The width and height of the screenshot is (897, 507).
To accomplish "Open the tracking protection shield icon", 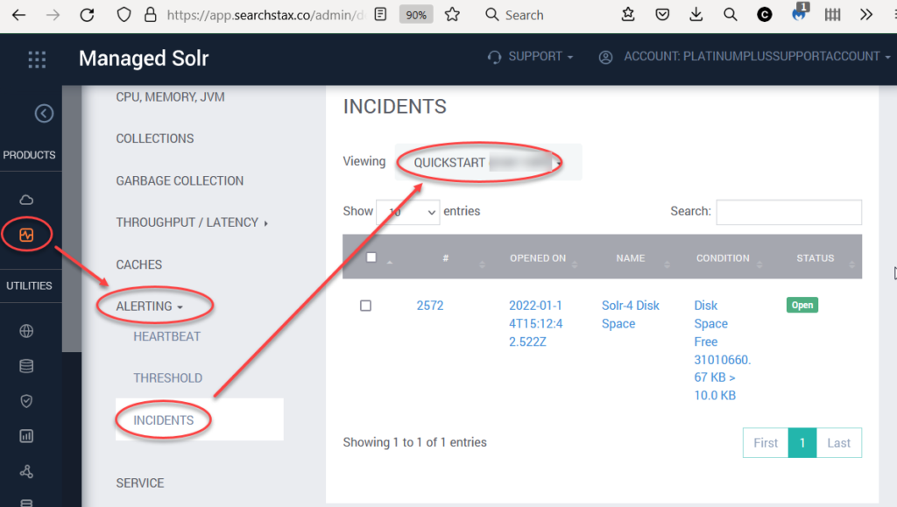I will coord(124,15).
